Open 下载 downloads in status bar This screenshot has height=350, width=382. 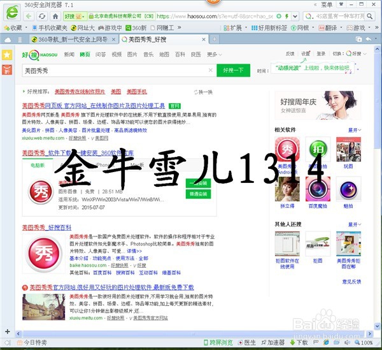pos(299,342)
